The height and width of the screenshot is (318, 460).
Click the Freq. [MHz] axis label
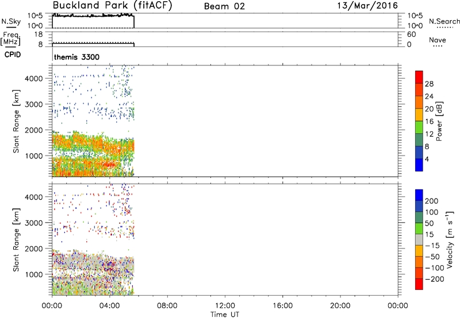click(x=10, y=38)
